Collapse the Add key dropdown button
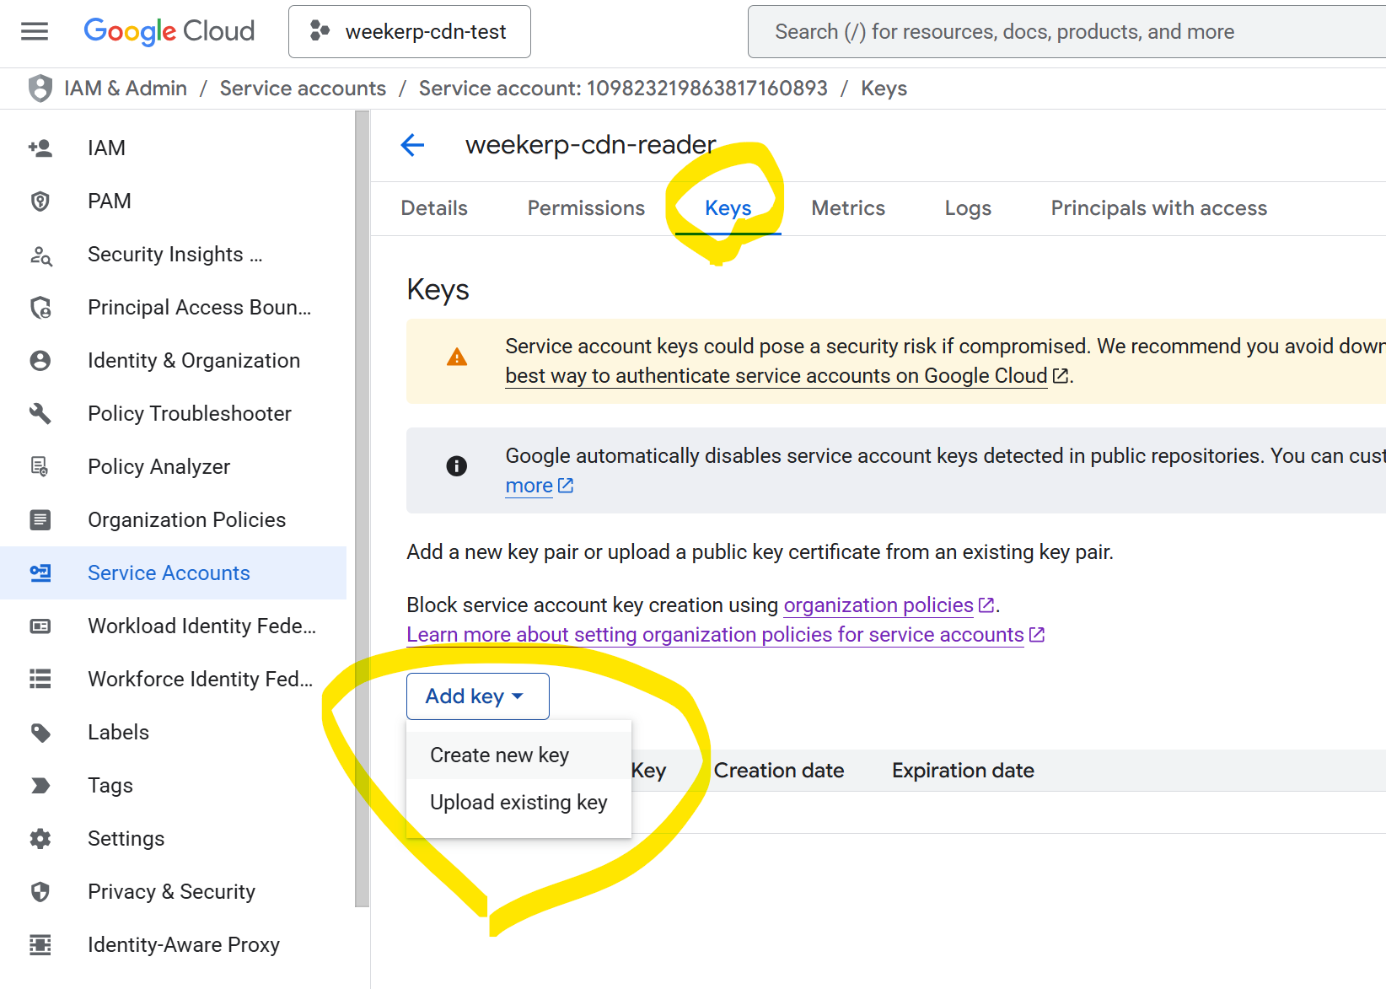The height and width of the screenshot is (989, 1386). click(x=477, y=696)
